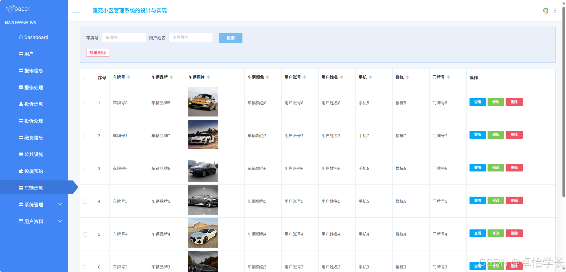Sort by 门牌号 column arrows
The height and width of the screenshot is (272, 566).
[448, 77]
